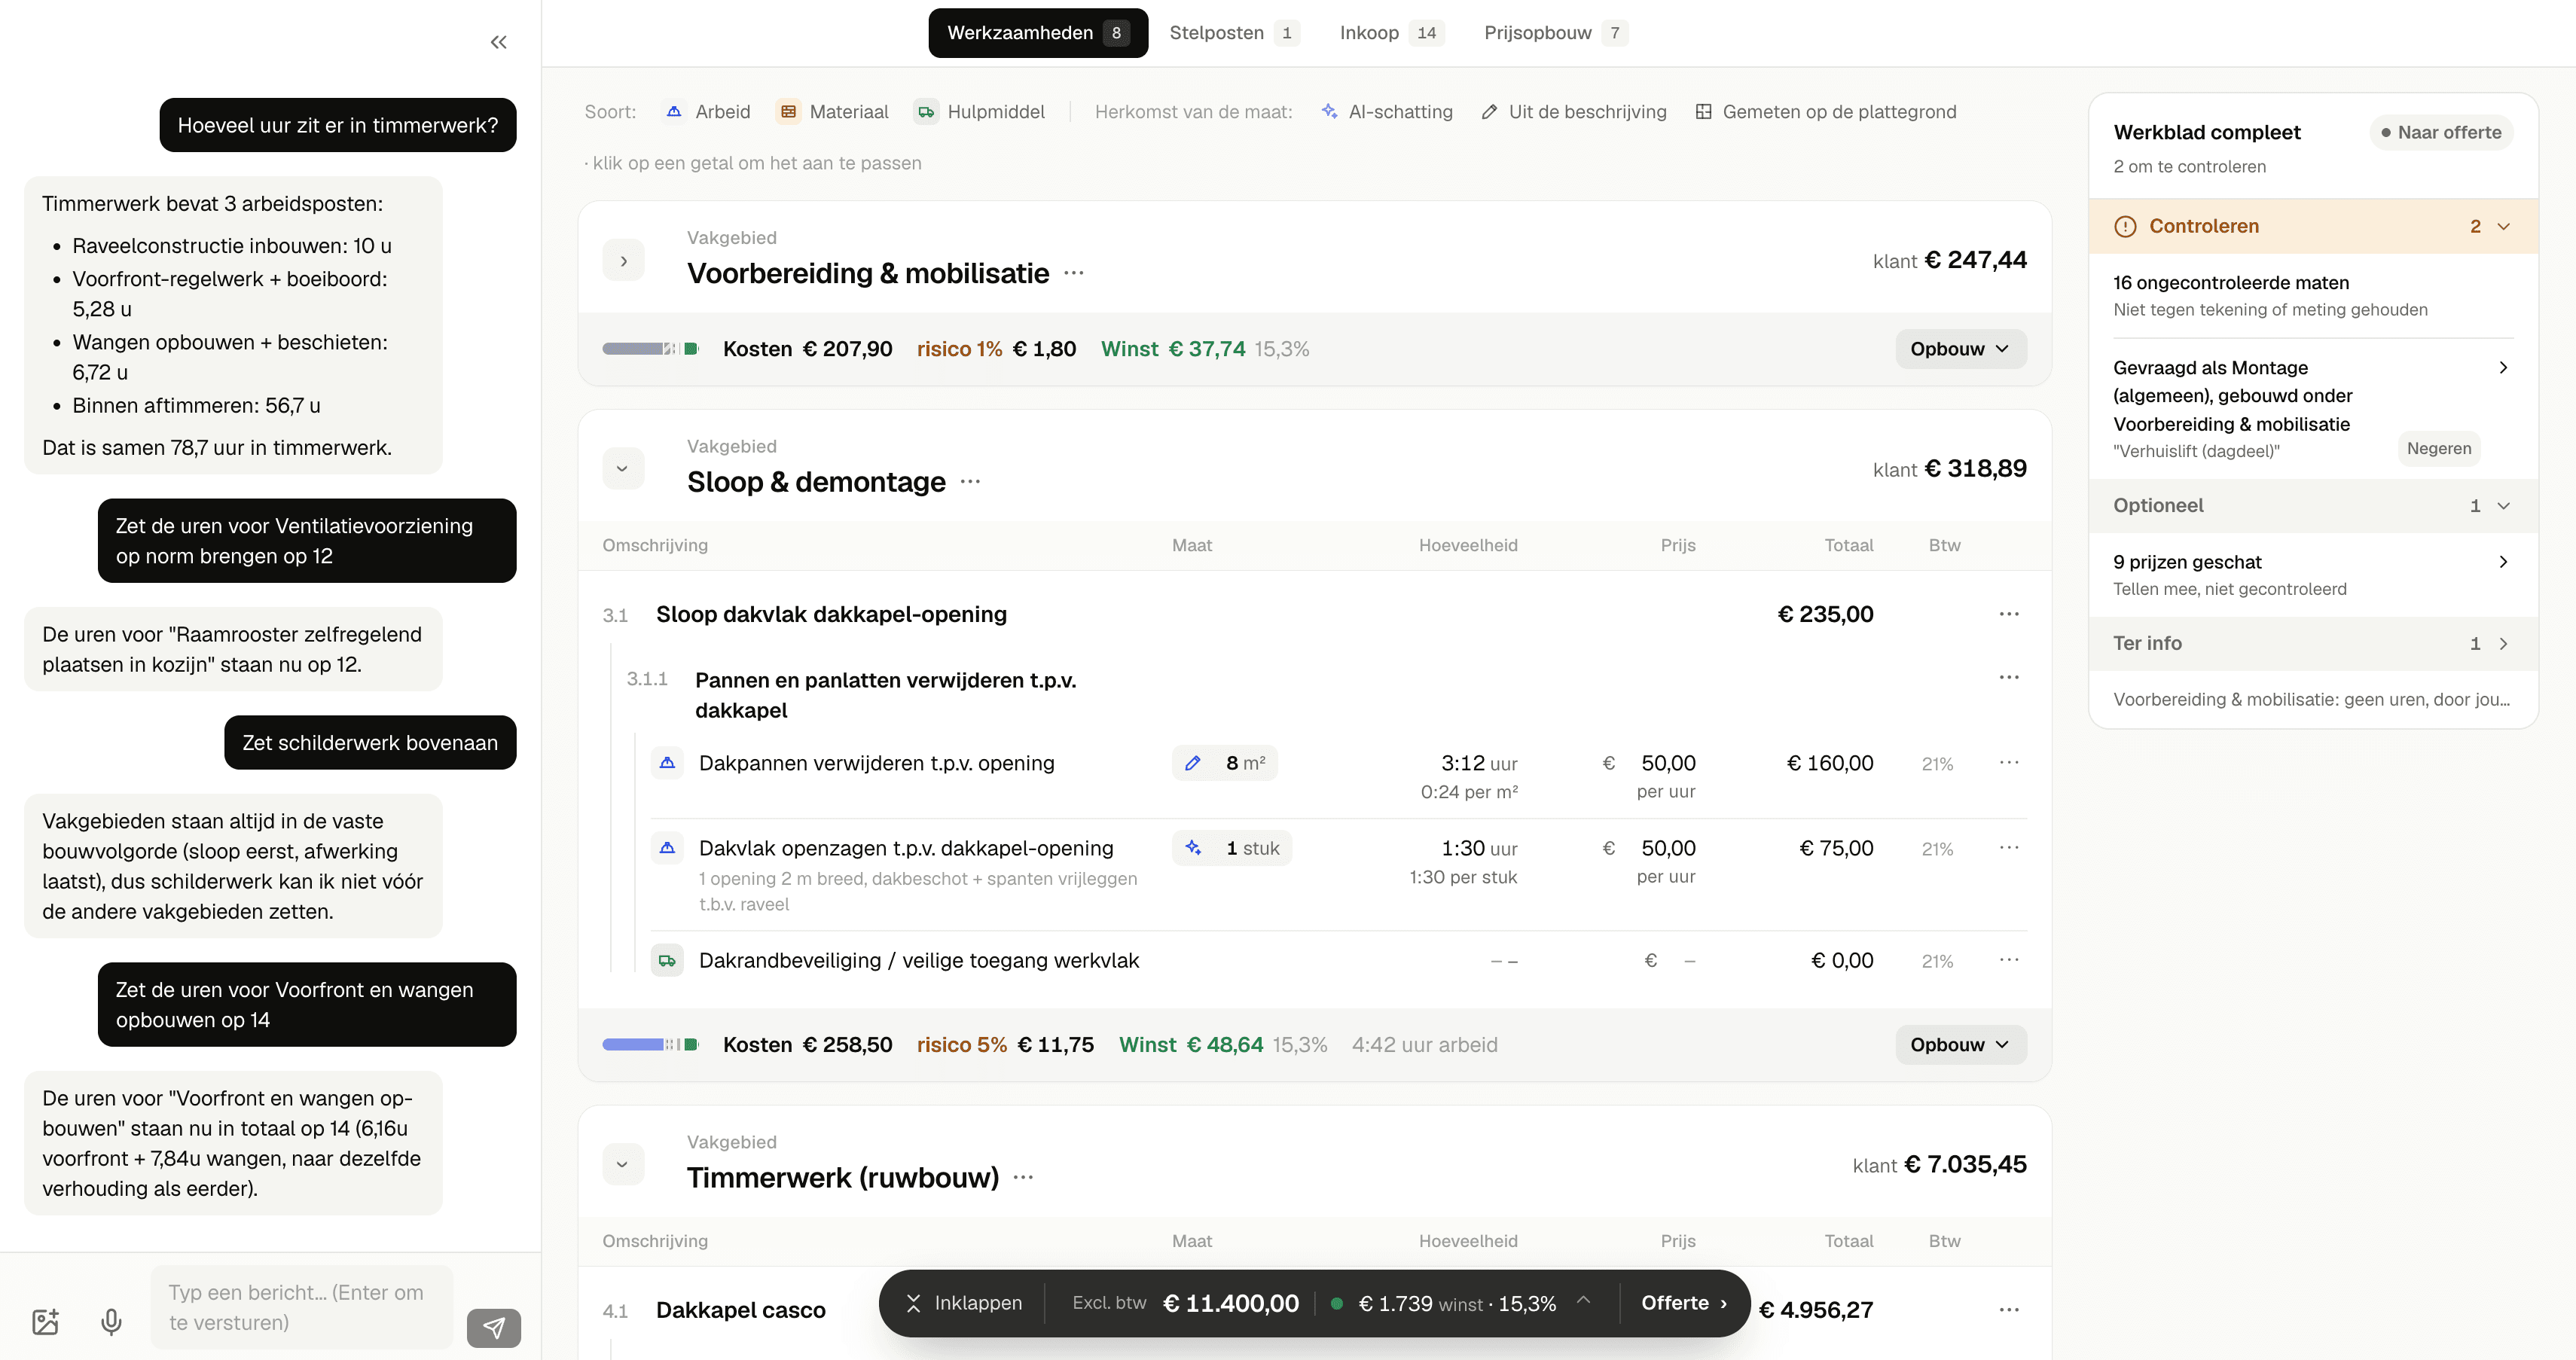The image size is (2576, 1360).
Task: Open row menu for Dakrandbeveiliging row
Action: pos(2009,960)
